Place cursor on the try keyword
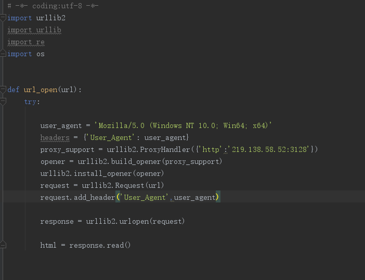 pos(30,101)
